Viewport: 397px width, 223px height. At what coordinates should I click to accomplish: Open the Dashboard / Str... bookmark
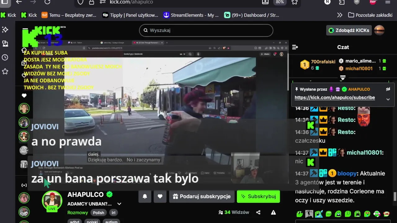point(252,15)
